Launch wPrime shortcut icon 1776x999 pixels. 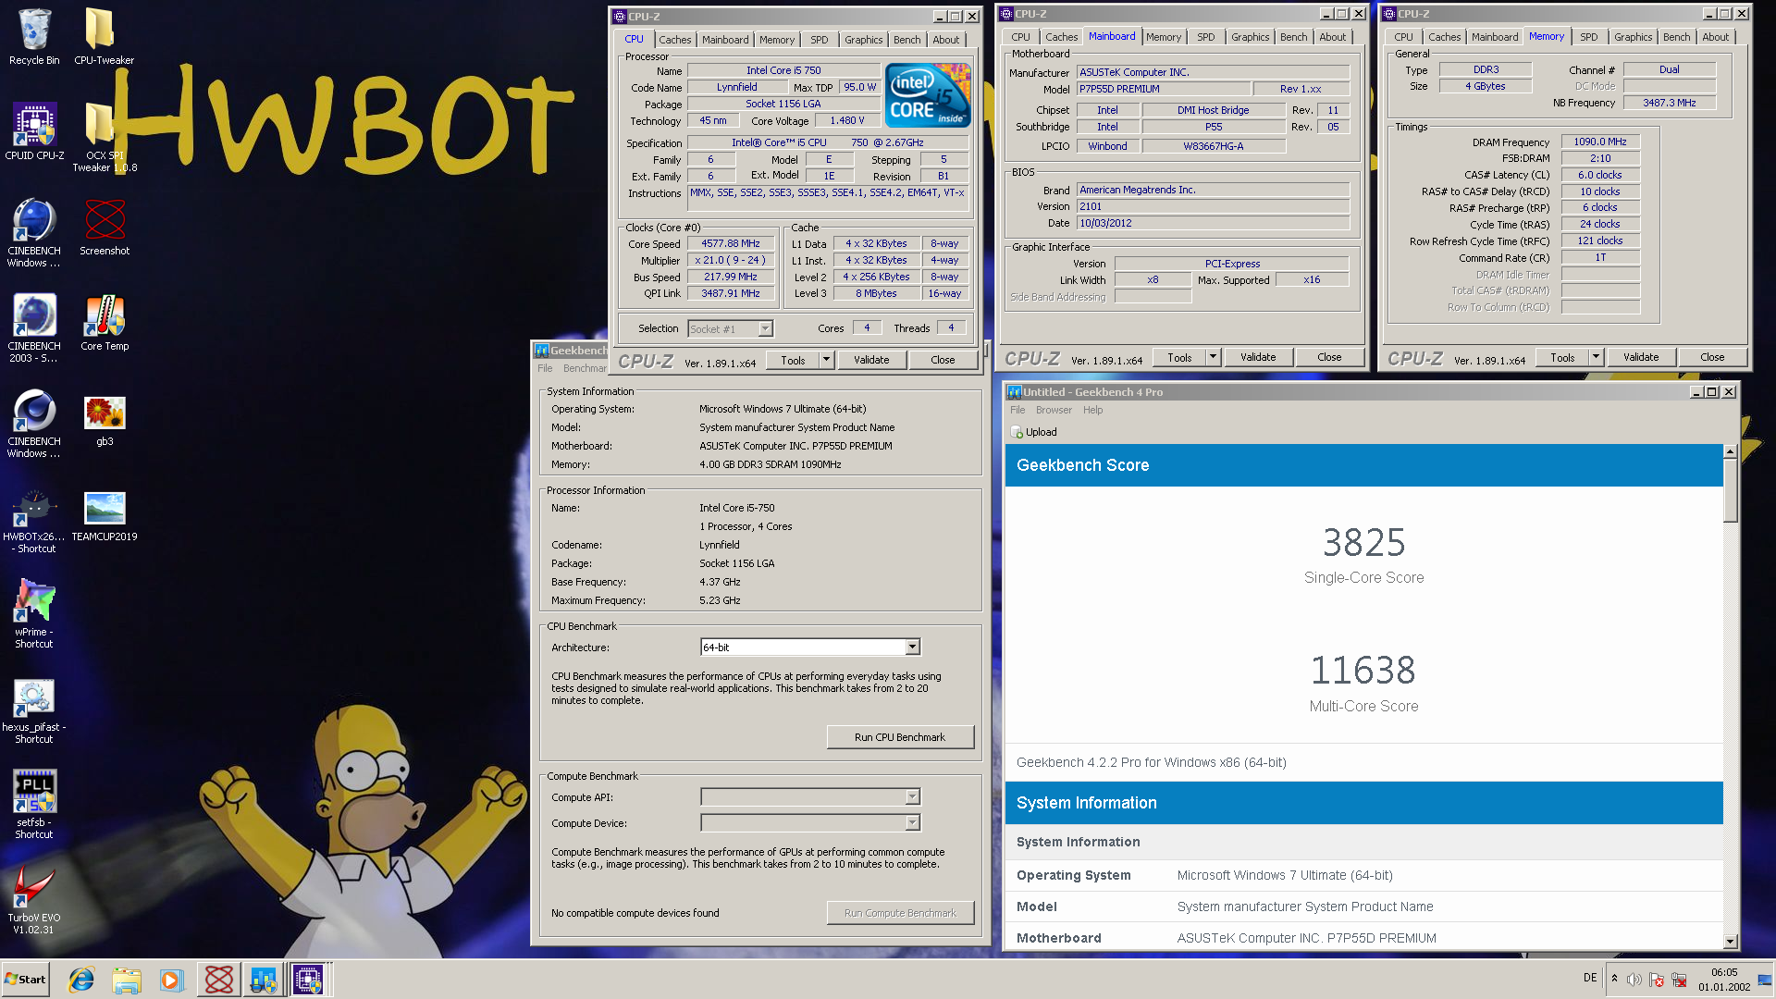(34, 614)
